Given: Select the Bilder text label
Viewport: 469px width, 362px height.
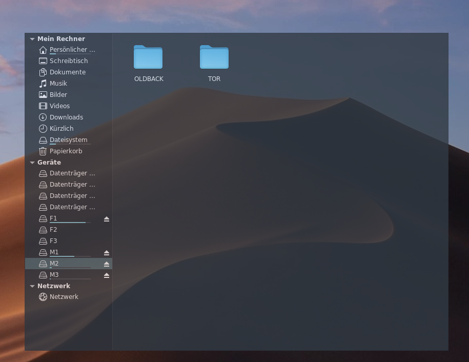Looking at the screenshot, I should pos(58,94).
